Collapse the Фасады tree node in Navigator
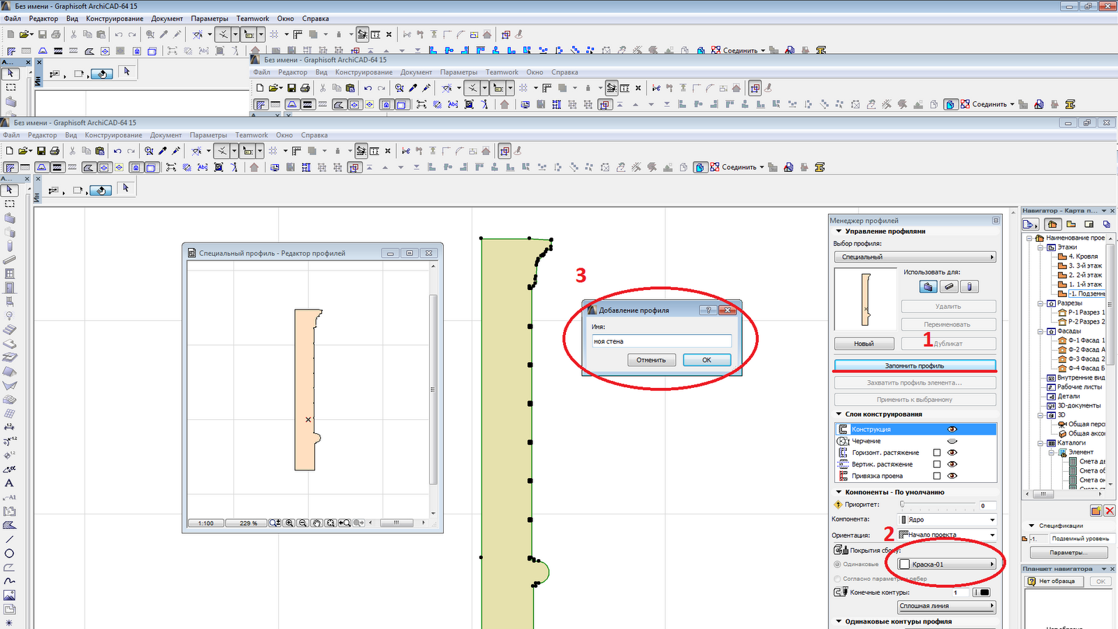The width and height of the screenshot is (1118, 629). pyautogui.click(x=1040, y=331)
